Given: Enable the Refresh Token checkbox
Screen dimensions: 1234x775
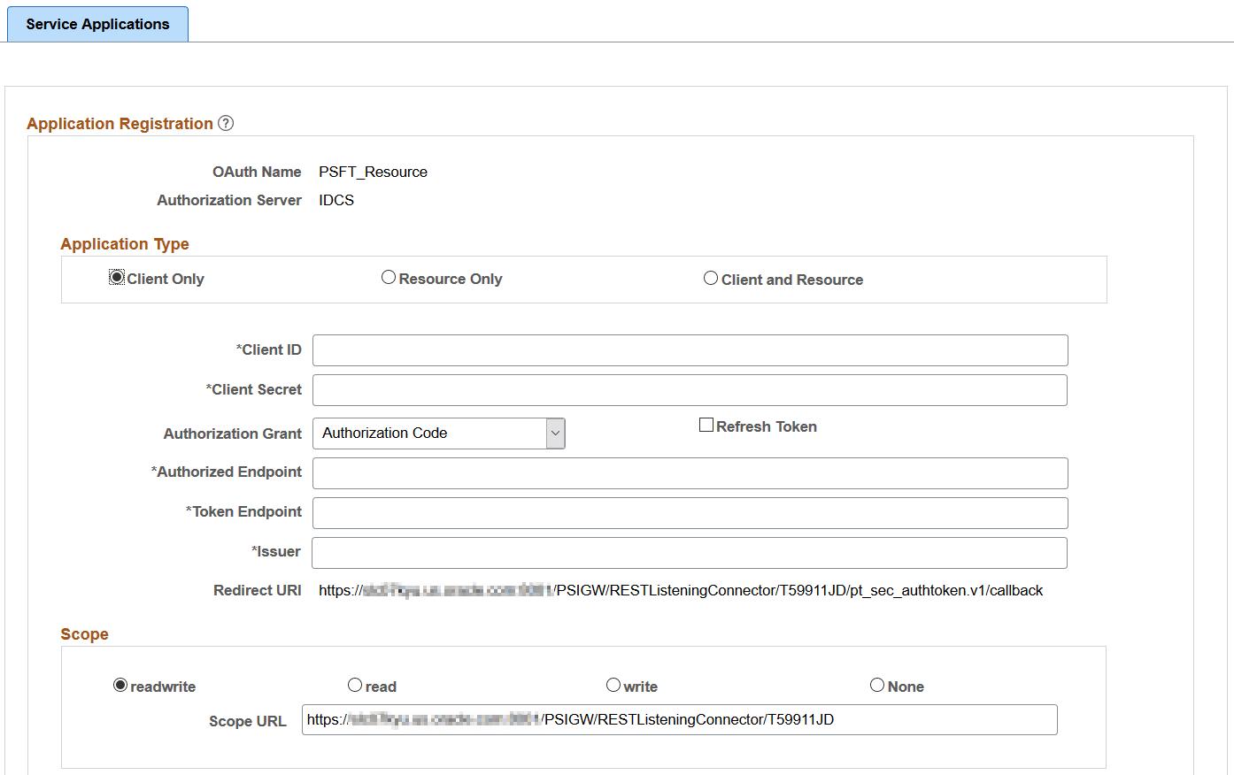Looking at the screenshot, I should pyautogui.click(x=706, y=425).
